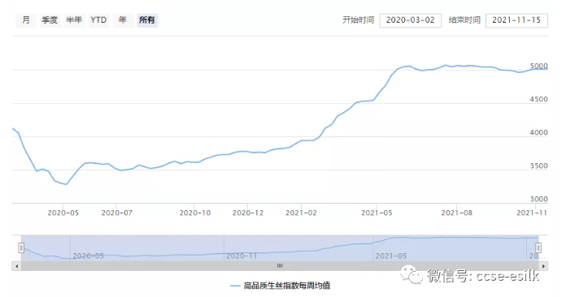Select the 半年 range button
Image resolution: width=562 pixels, height=297 pixels.
[x=74, y=20]
